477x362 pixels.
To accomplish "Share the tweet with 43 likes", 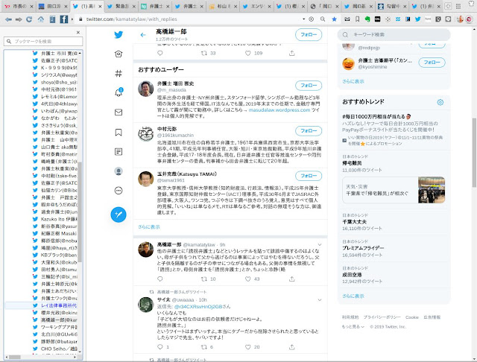I will pos(292,279).
